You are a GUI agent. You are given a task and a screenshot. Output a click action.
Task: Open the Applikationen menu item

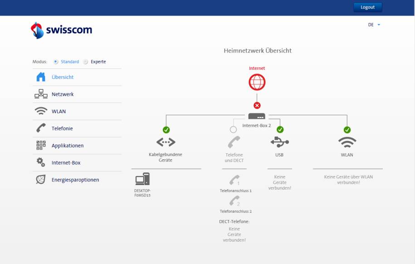click(77, 145)
